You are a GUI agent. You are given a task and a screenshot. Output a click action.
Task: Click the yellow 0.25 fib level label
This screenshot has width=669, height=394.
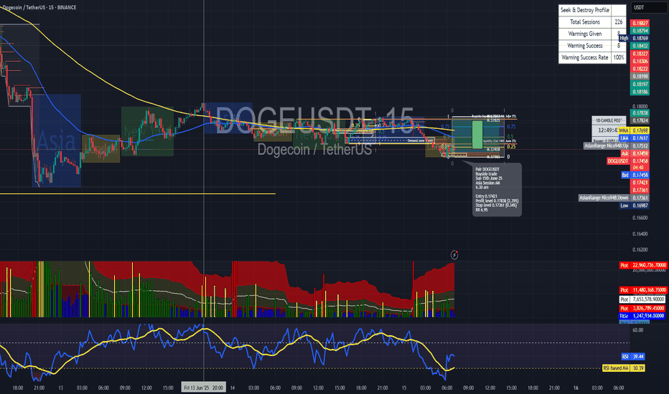coord(510,147)
